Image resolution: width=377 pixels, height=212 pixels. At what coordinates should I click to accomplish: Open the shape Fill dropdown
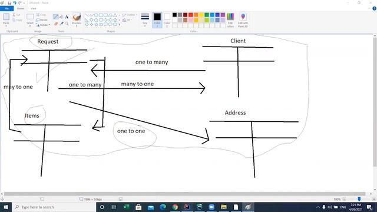127,20
